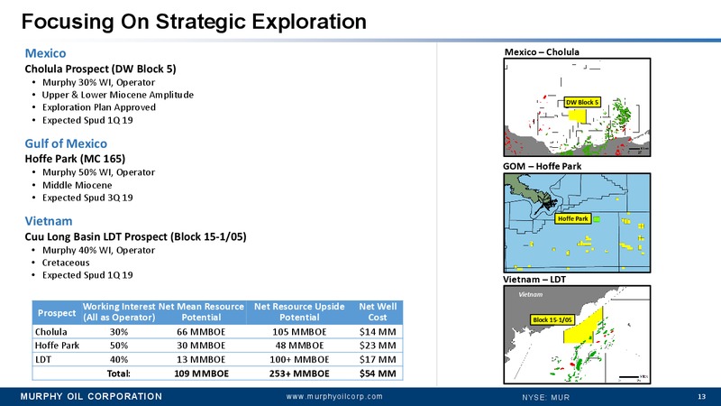Click the 40% working interest cell

point(119,359)
